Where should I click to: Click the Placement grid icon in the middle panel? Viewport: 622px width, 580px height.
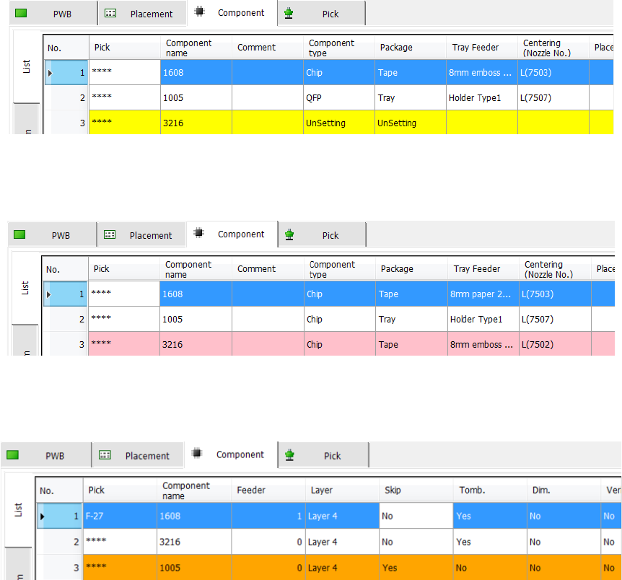[x=110, y=234]
